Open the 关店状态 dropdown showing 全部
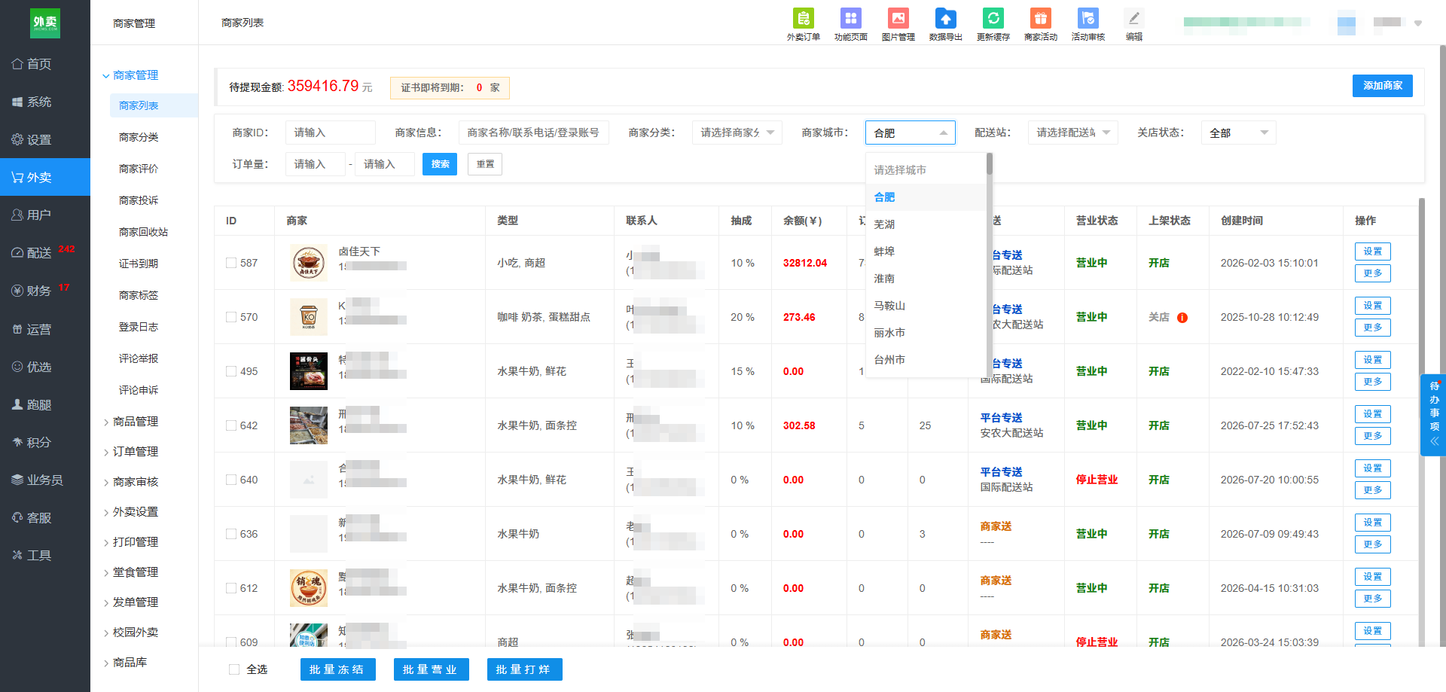 pyautogui.click(x=1239, y=133)
